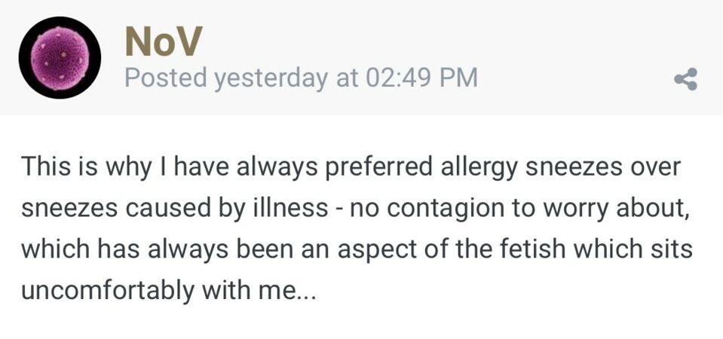Click the word 'preferred' in the first line
The height and width of the screenshot is (339, 723).
379,167
